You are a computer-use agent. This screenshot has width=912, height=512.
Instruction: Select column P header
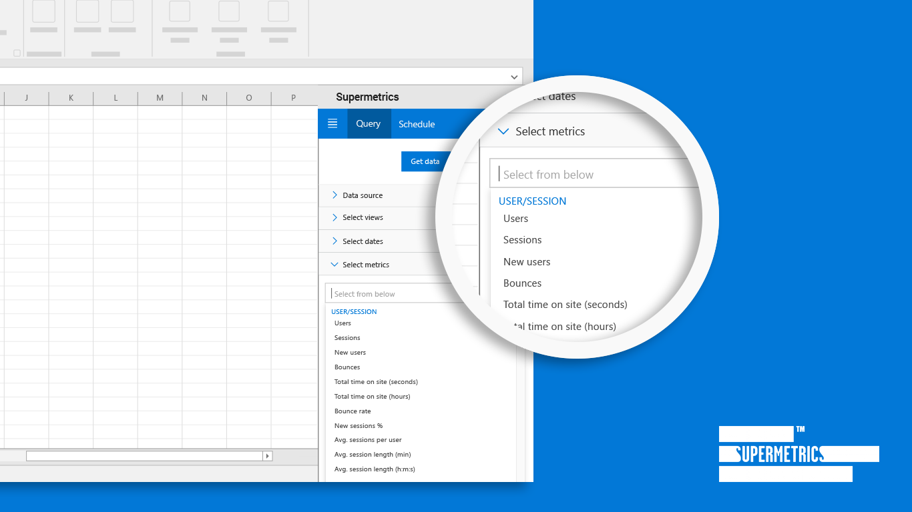point(294,98)
